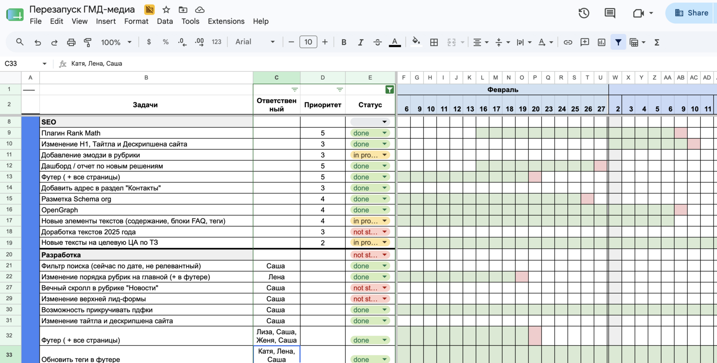Toggle italic formatting
Screen dimensions: 717x363
tap(361, 42)
